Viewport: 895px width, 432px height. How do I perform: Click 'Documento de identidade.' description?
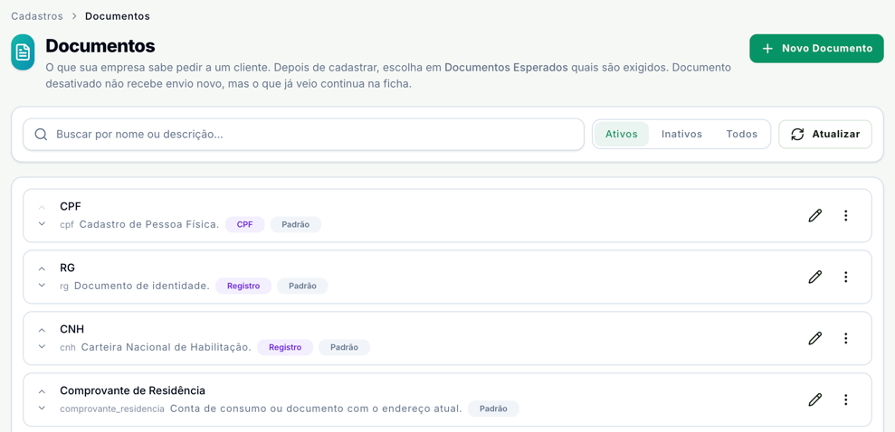point(142,286)
